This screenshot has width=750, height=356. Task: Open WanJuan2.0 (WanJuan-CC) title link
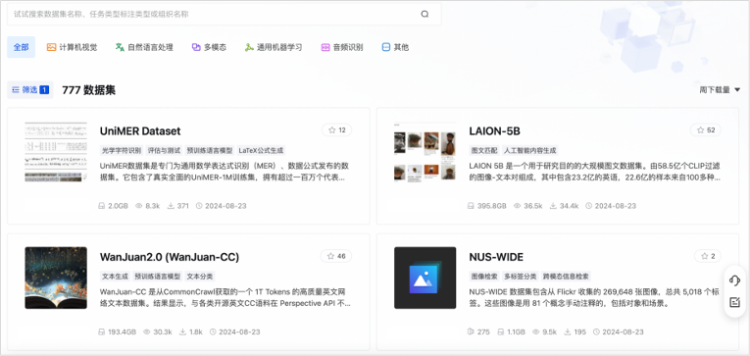point(170,257)
